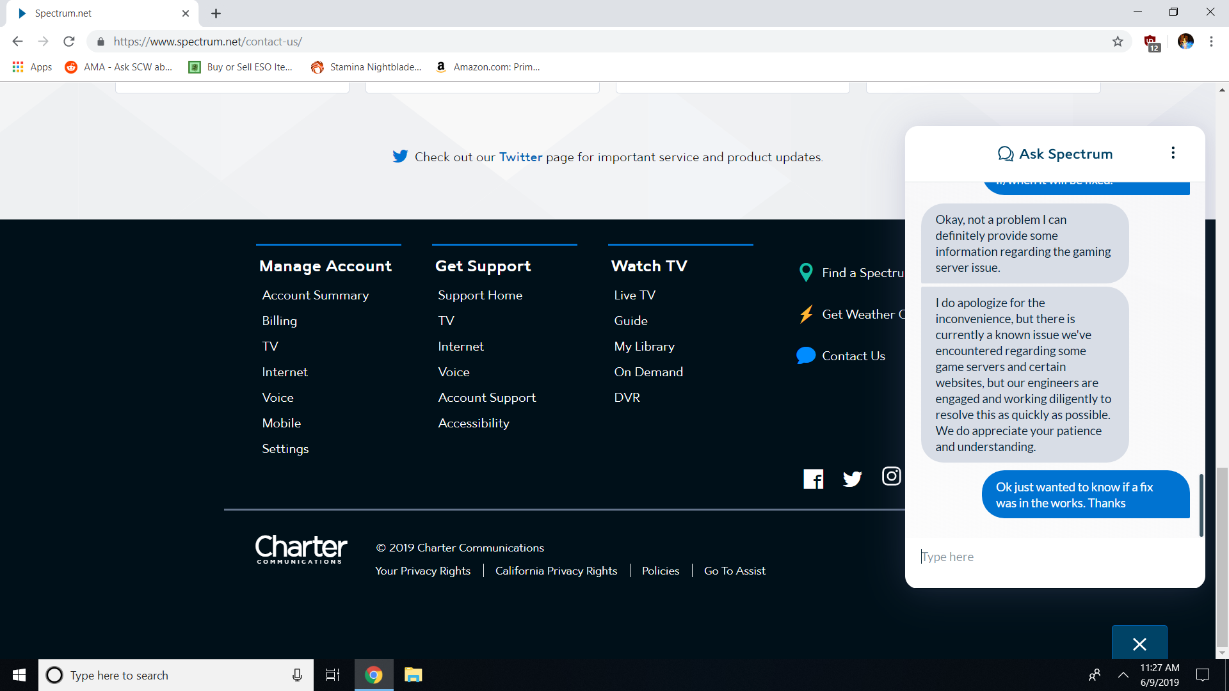Open the Buy or Sell ESO Items bookmark
Image resolution: width=1229 pixels, height=691 pixels.
click(x=241, y=67)
